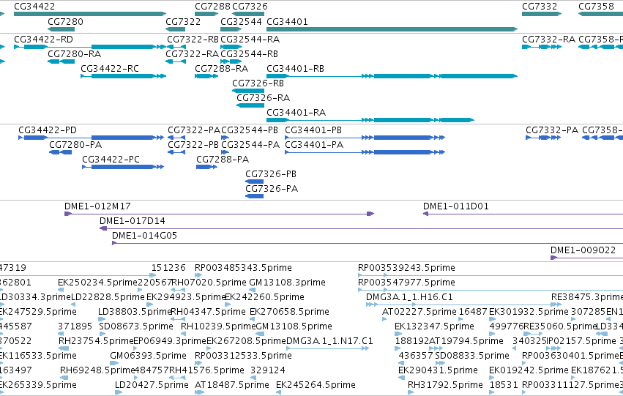
Task: Select EST SD08833.5prime
Action: (440, 364)
